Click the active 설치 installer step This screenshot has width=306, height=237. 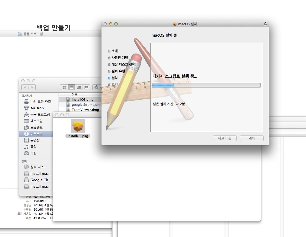[113, 78]
